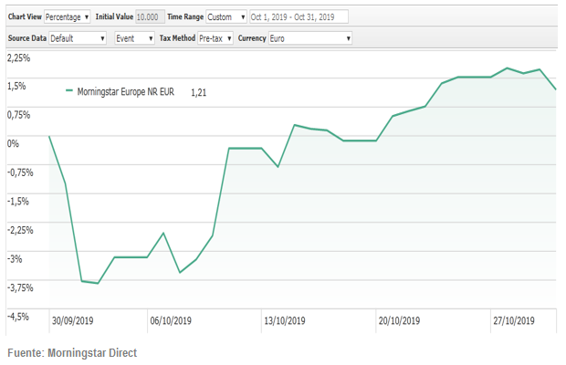Image resolution: width=566 pixels, height=365 pixels.
Task: Click the 2,25% y-axis label
Action: point(18,57)
